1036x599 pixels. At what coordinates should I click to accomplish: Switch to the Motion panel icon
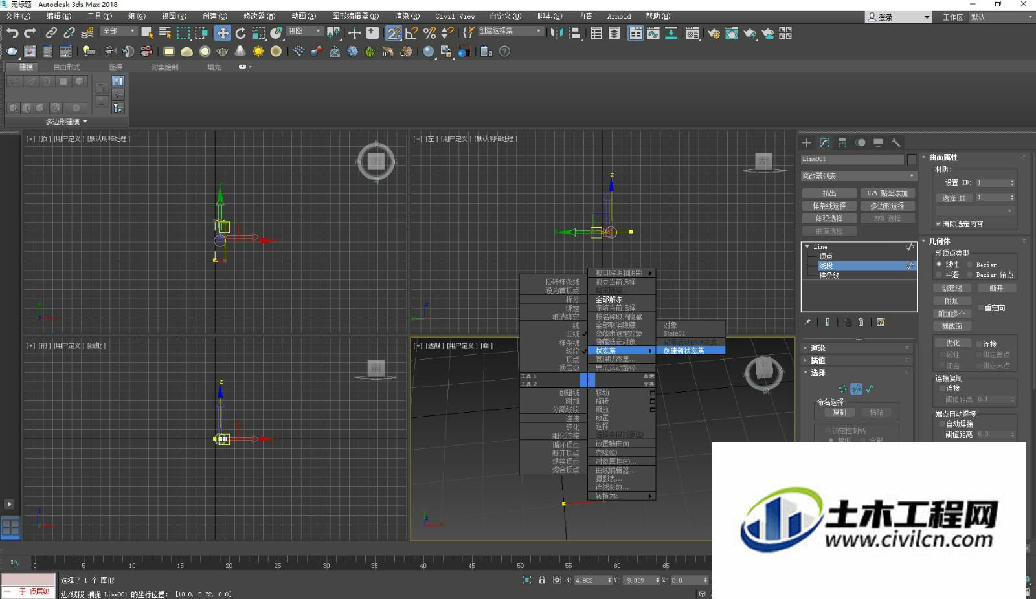pyautogui.click(x=861, y=142)
